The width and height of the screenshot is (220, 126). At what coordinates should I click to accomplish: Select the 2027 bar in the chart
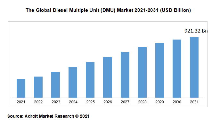coord(125,75)
